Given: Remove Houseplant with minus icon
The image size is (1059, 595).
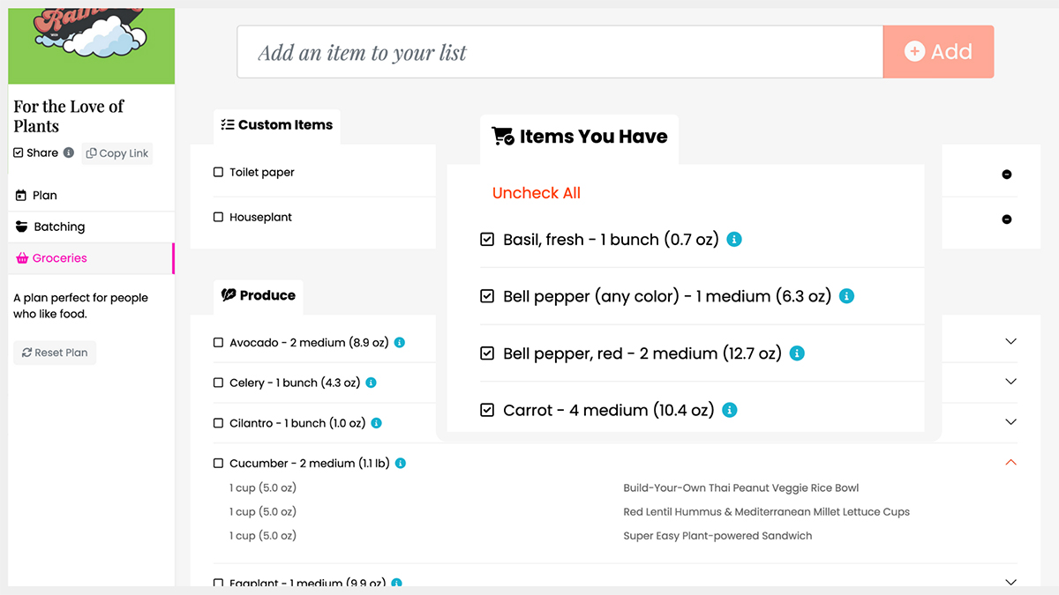Looking at the screenshot, I should [x=1007, y=219].
